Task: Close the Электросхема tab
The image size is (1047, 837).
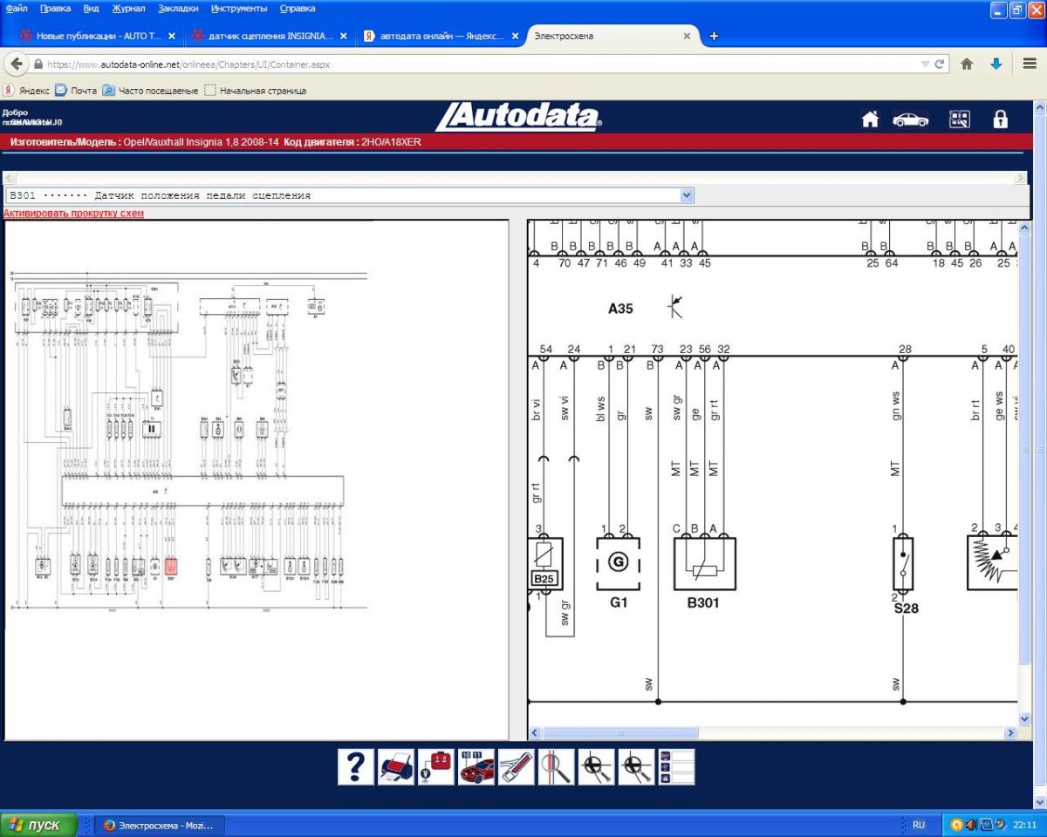Action: [687, 36]
